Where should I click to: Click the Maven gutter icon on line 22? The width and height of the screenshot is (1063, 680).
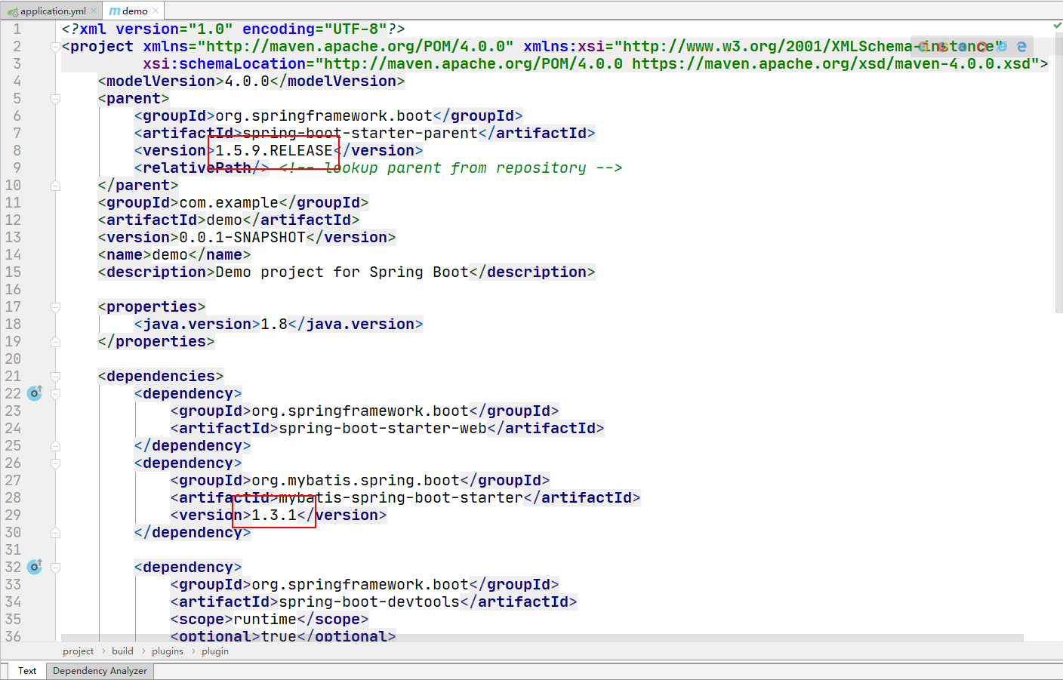[35, 393]
